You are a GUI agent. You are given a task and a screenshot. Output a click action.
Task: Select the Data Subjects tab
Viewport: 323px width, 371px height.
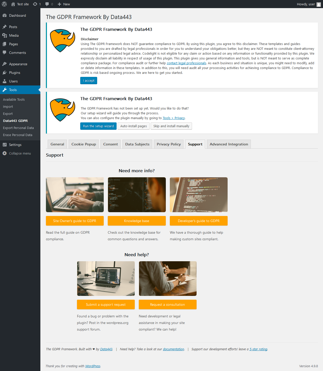click(137, 144)
